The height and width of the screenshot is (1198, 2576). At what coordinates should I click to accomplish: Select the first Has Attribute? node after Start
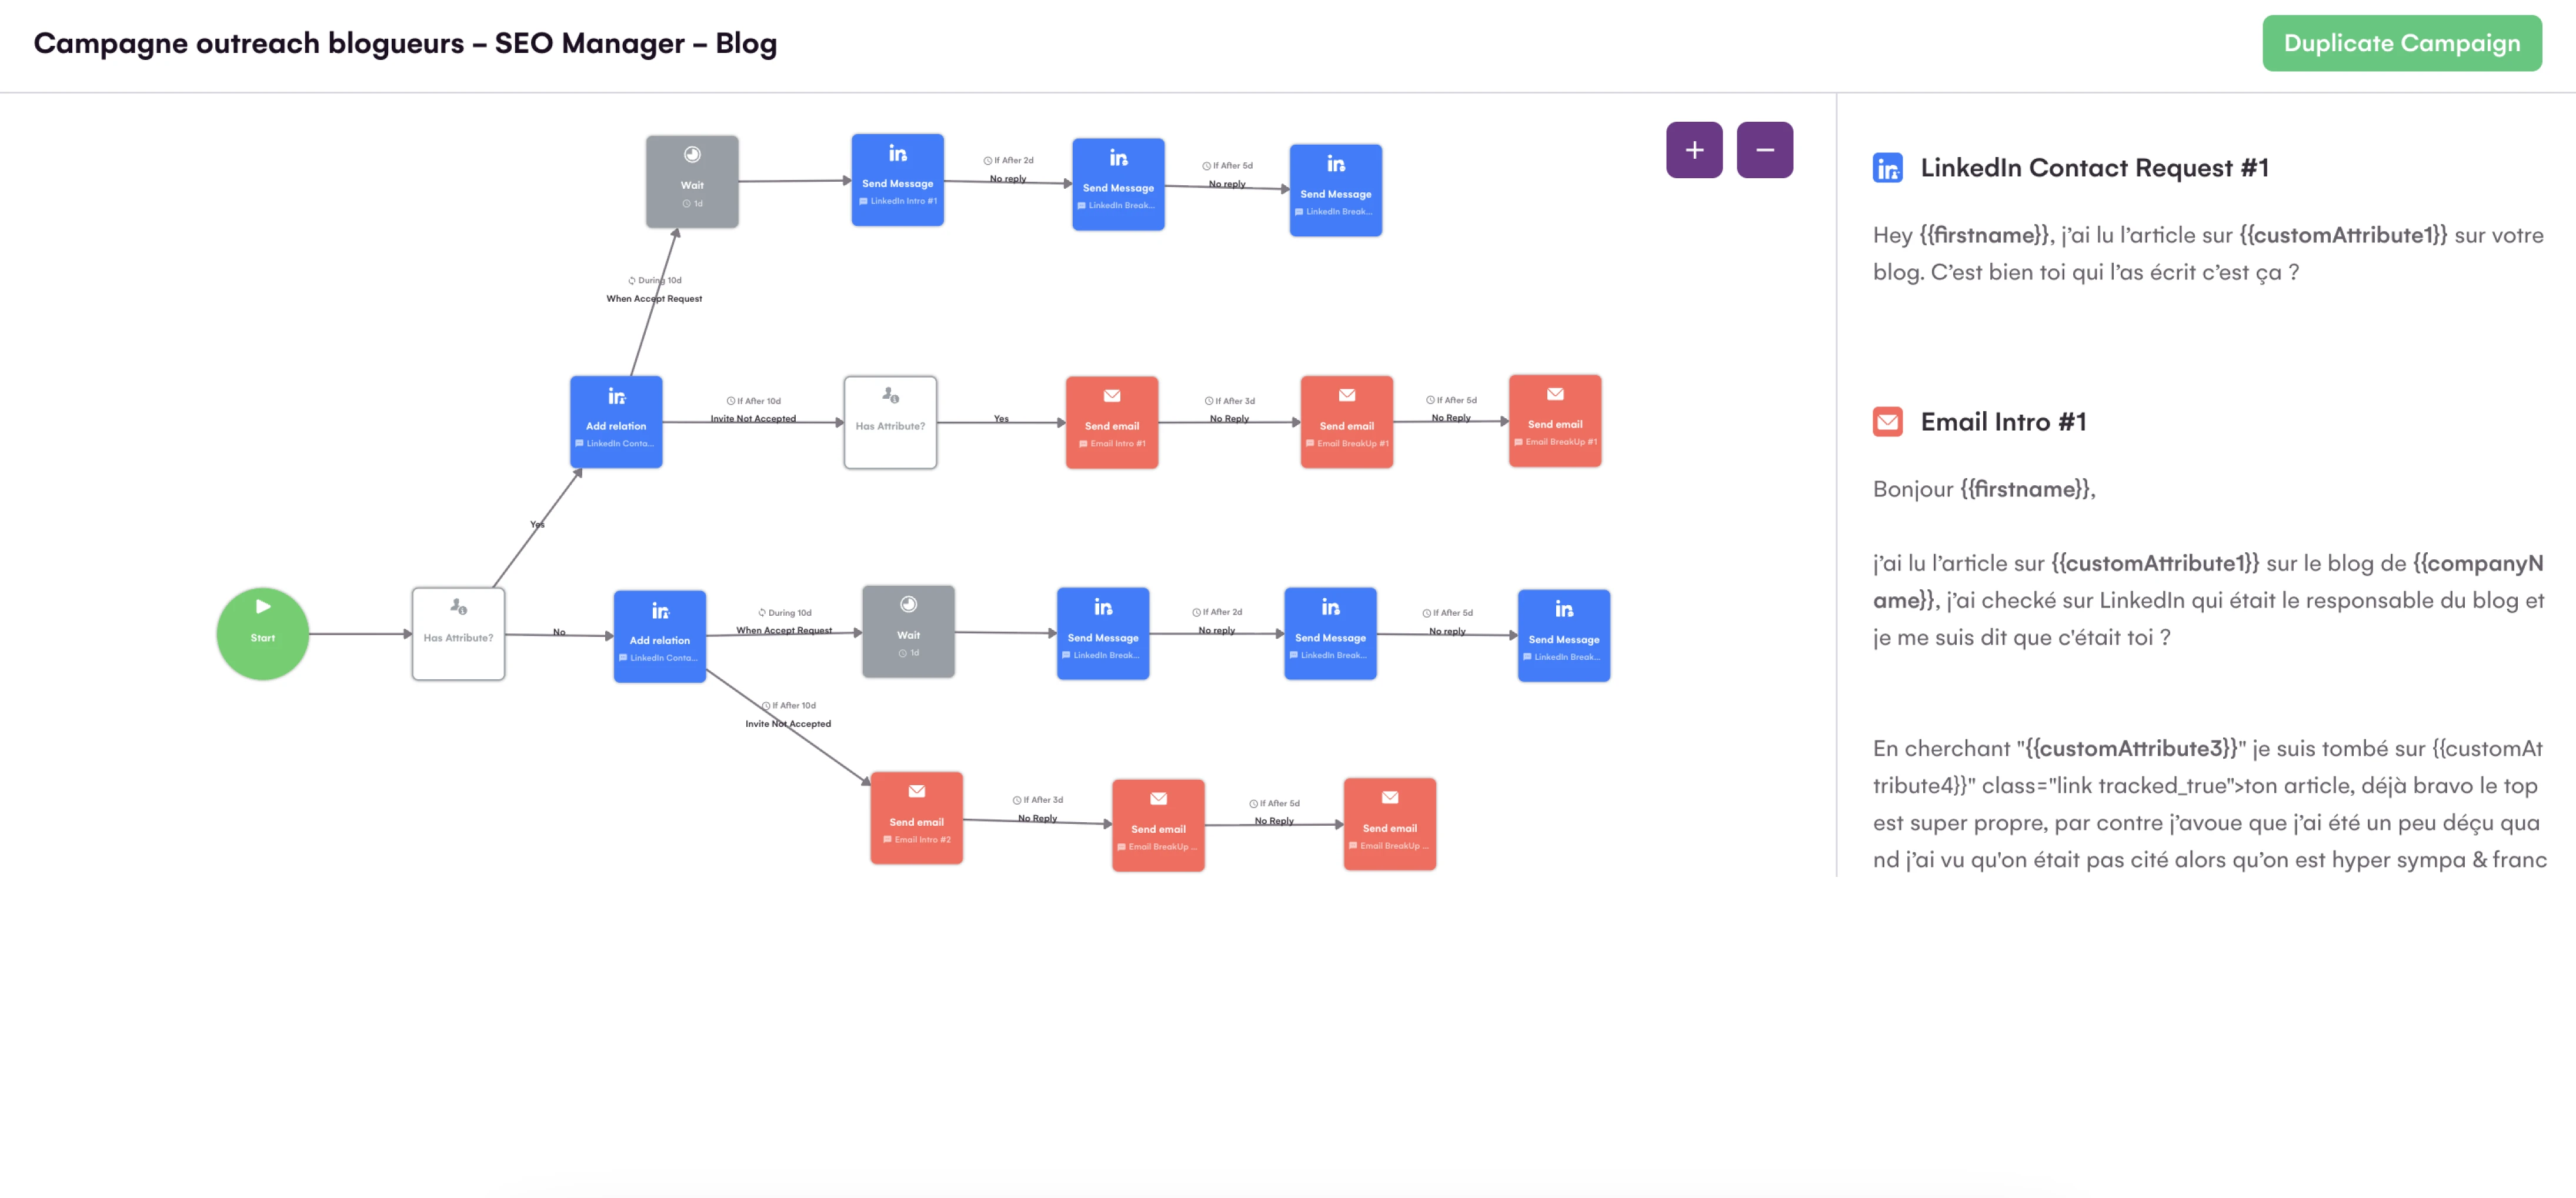tap(458, 634)
